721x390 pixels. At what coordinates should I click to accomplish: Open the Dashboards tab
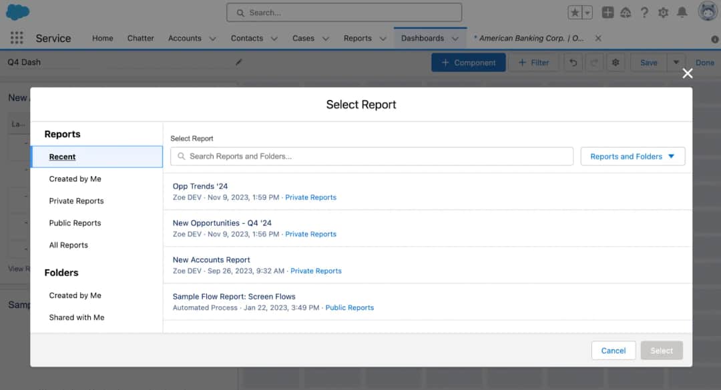pos(423,38)
